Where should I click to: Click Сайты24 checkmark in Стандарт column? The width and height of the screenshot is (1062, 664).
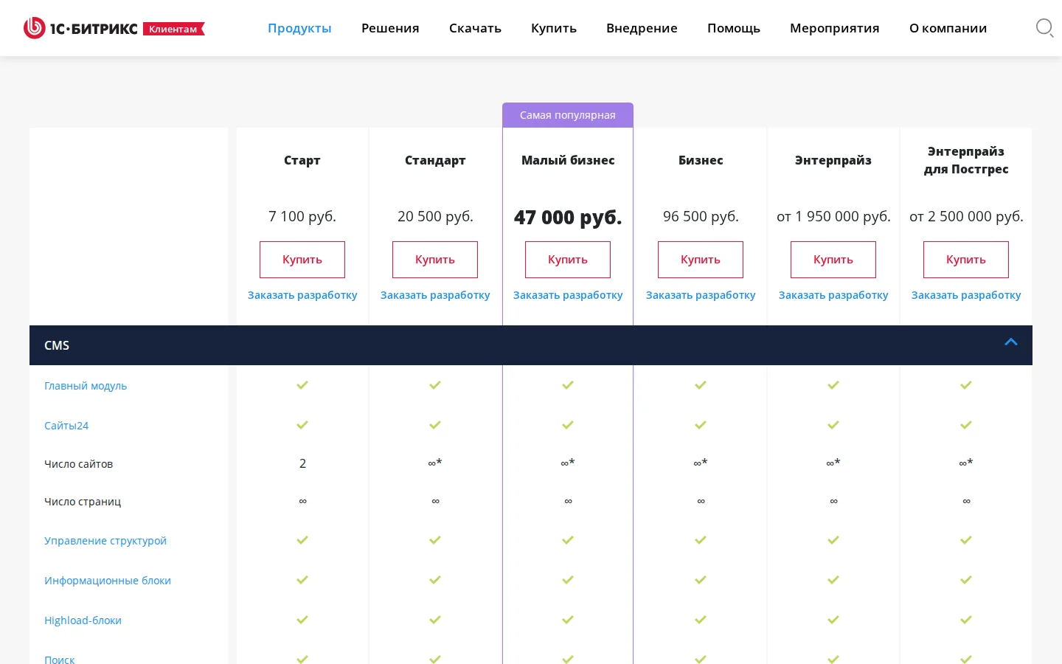[435, 425]
